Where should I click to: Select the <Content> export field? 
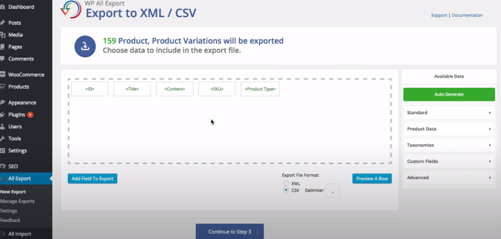[174, 89]
